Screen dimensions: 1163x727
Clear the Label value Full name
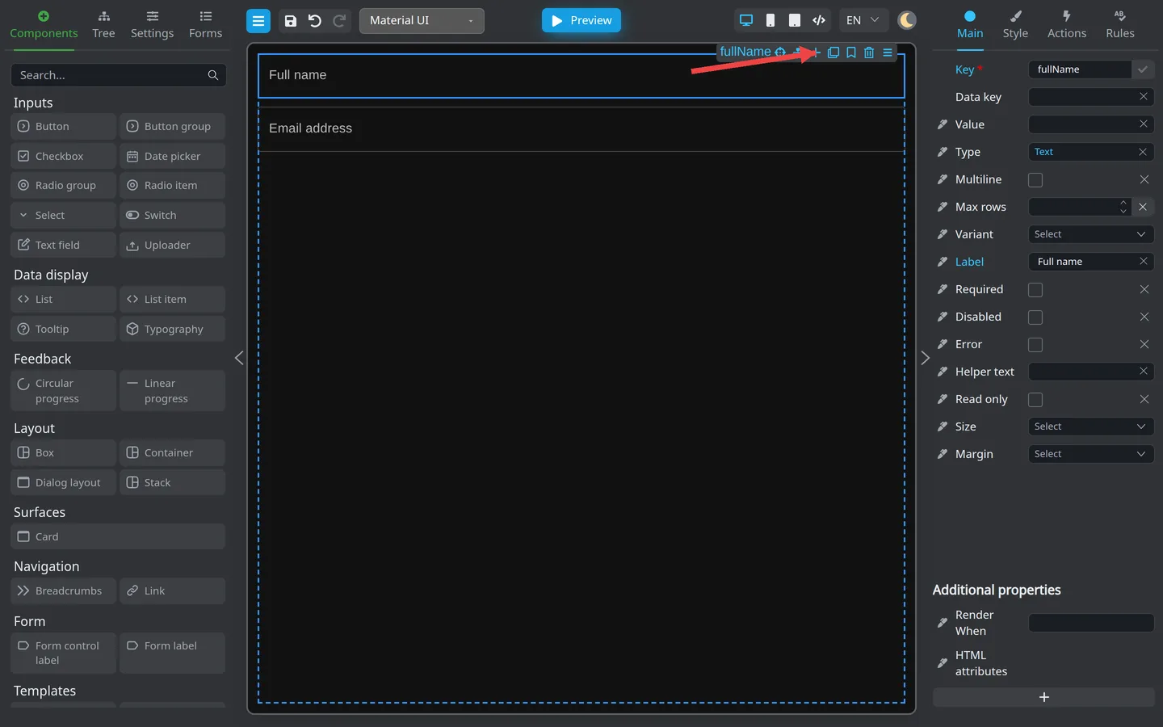pos(1144,262)
